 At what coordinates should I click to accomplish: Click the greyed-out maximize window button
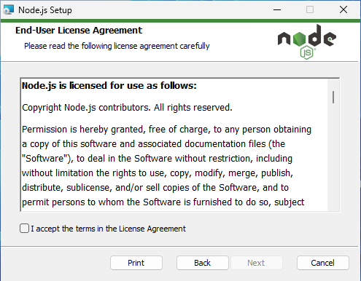[x=310, y=10]
